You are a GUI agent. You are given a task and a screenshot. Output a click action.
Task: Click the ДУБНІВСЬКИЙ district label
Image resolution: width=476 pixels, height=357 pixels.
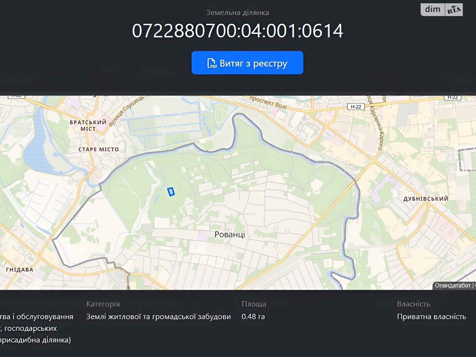pyautogui.click(x=426, y=199)
